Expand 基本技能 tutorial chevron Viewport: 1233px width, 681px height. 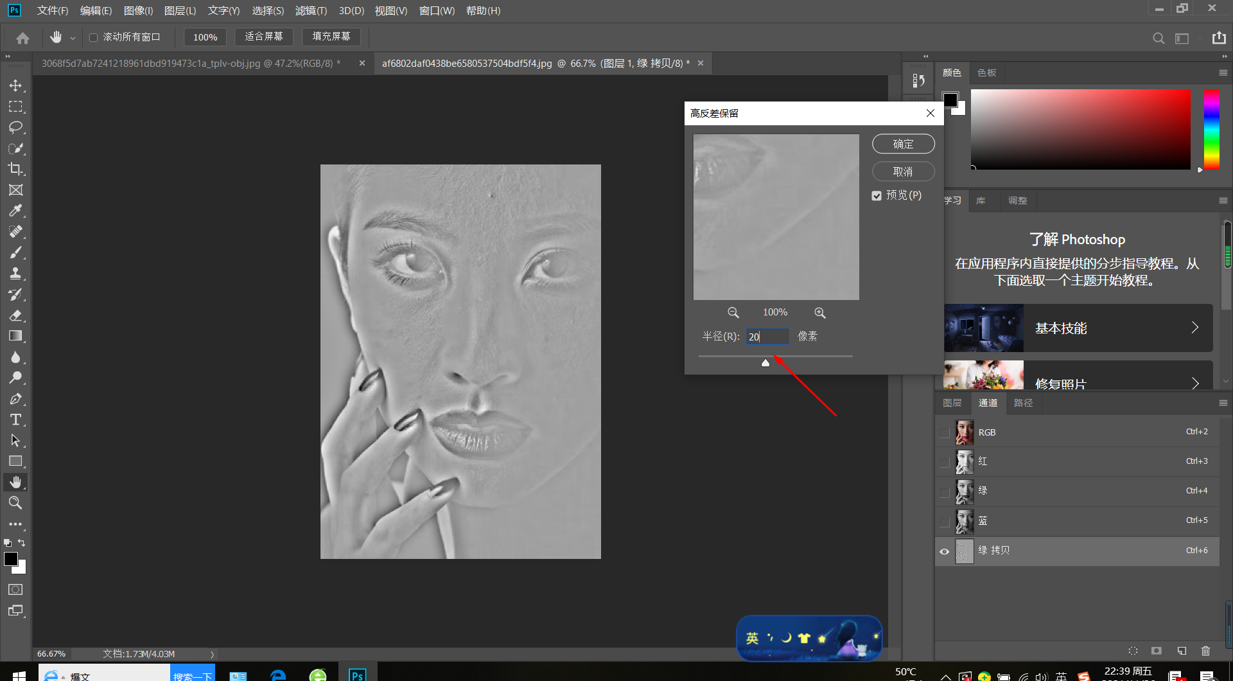click(1195, 328)
